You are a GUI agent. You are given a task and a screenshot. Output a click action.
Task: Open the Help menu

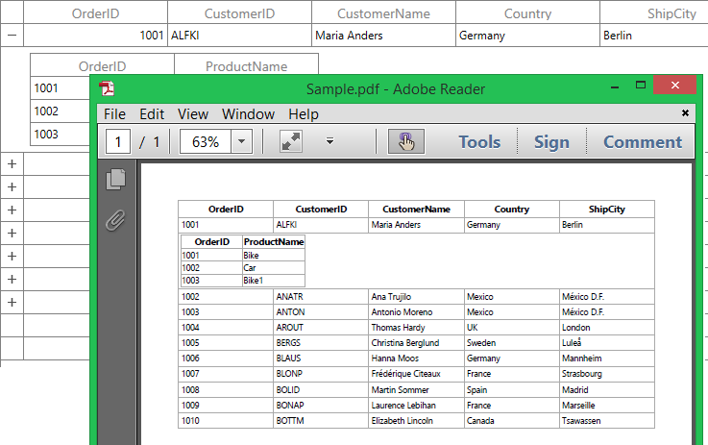(303, 114)
